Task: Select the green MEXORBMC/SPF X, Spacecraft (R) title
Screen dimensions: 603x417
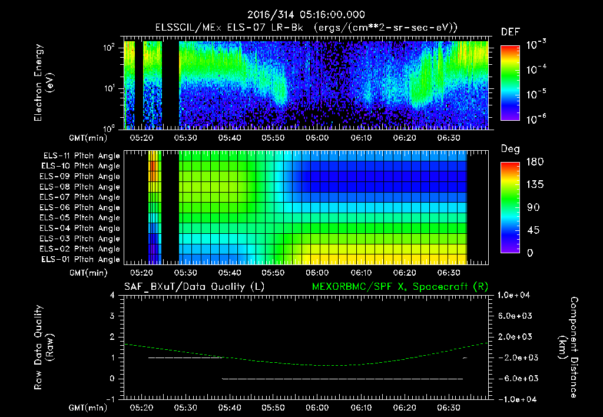Action: tap(400, 287)
